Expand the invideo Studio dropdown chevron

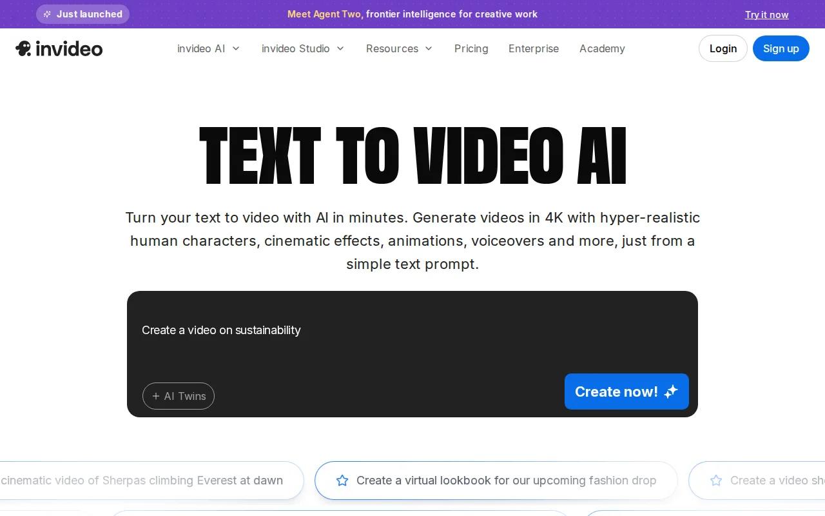click(340, 48)
